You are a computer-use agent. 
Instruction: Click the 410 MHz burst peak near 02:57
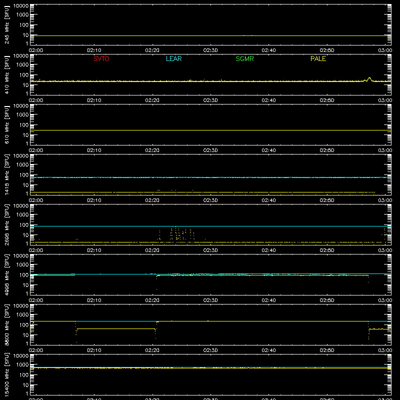369,78
